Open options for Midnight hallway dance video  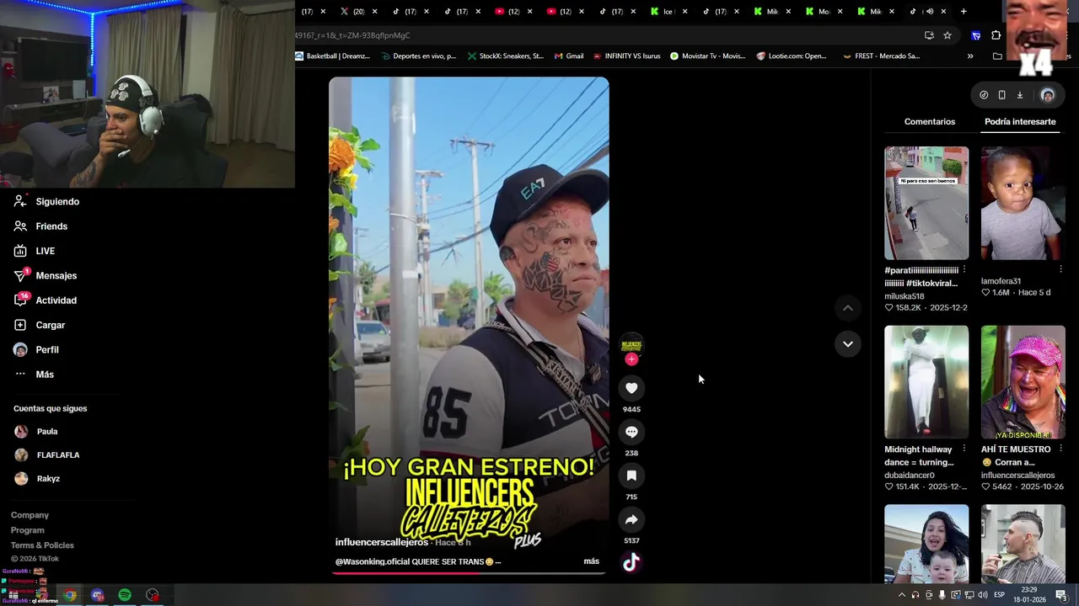coord(964,449)
